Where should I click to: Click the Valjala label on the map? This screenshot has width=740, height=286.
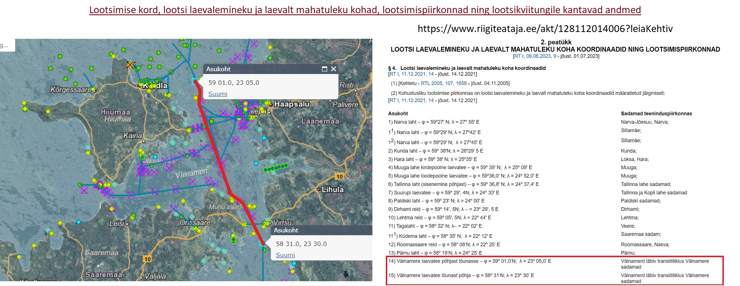coord(155,276)
